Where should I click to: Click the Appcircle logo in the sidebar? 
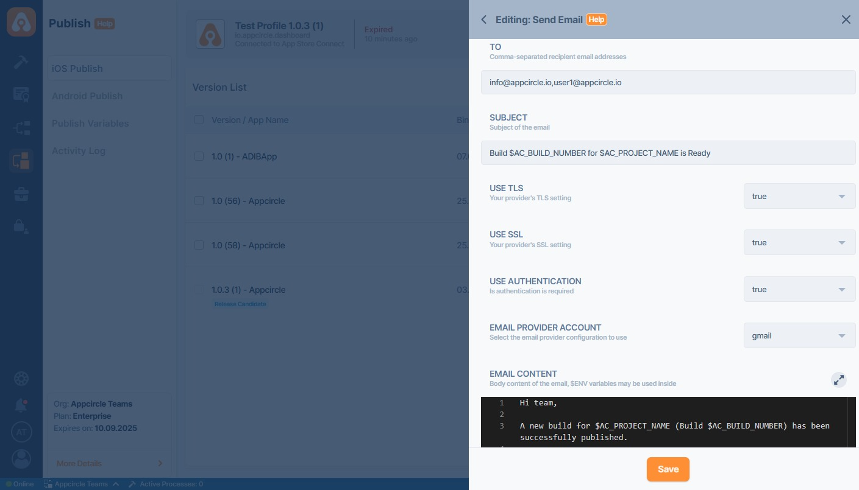(21, 23)
